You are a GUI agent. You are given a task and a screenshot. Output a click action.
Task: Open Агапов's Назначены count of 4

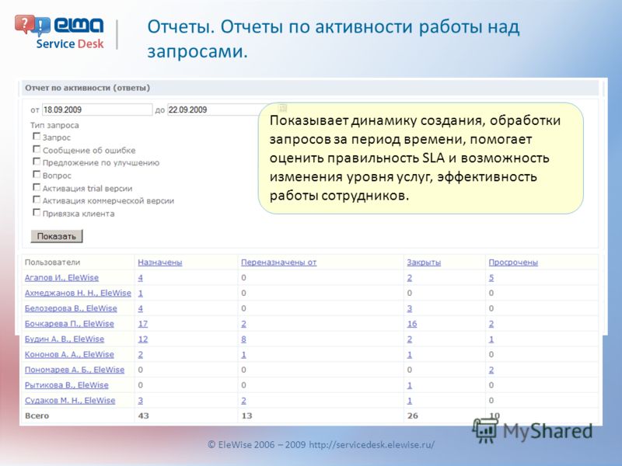point(141,278)
